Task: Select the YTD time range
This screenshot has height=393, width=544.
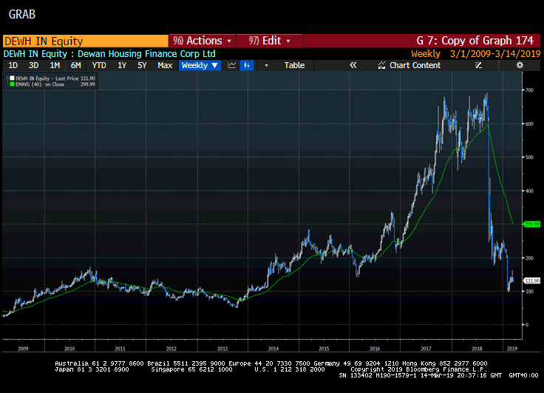Action: tap(99, 65)
